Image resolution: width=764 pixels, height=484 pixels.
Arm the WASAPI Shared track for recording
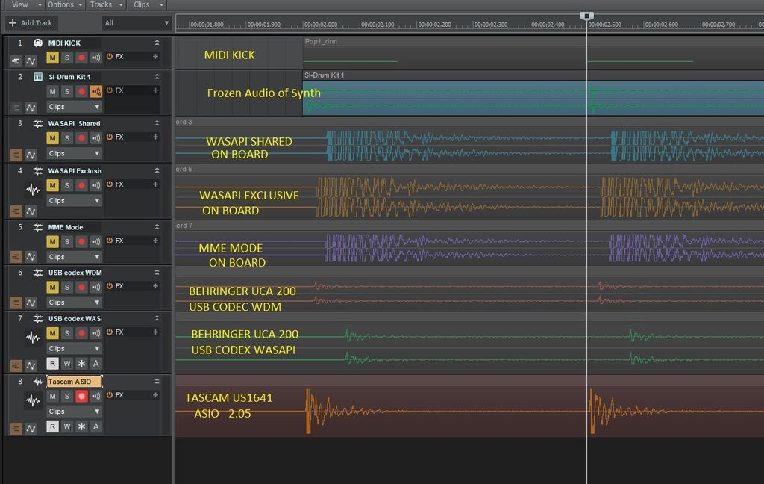[x=81, y=137]
